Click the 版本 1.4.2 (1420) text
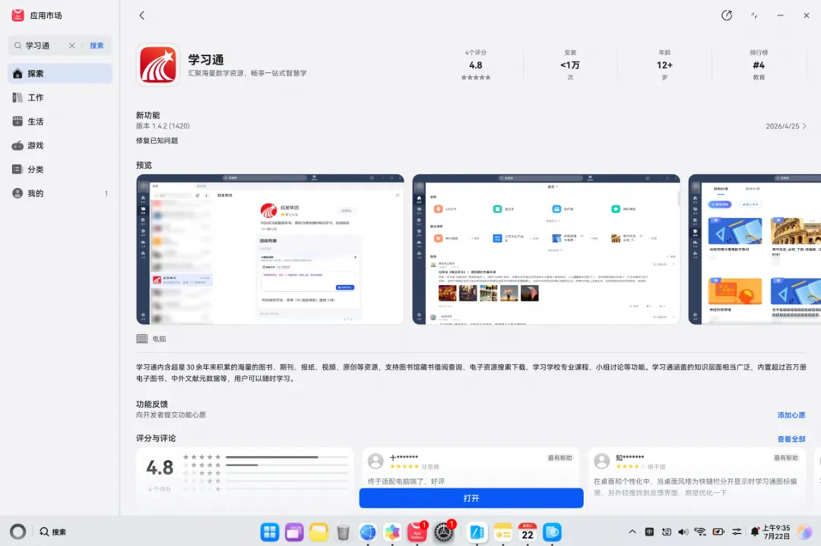 pyautogui.click(x=163, y=126)
